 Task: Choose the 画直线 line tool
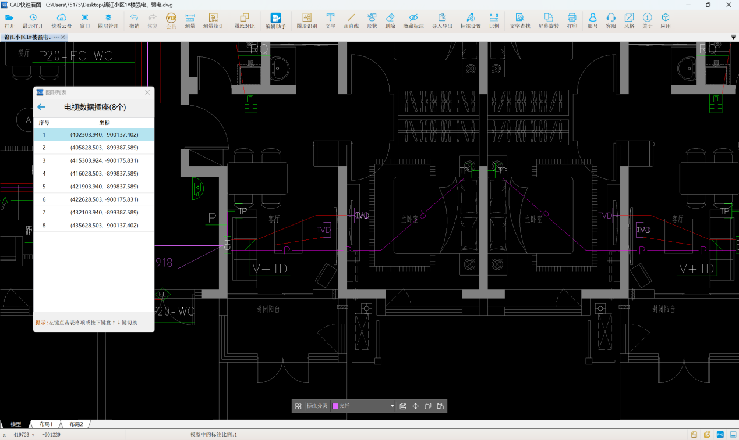click(351, 21)
